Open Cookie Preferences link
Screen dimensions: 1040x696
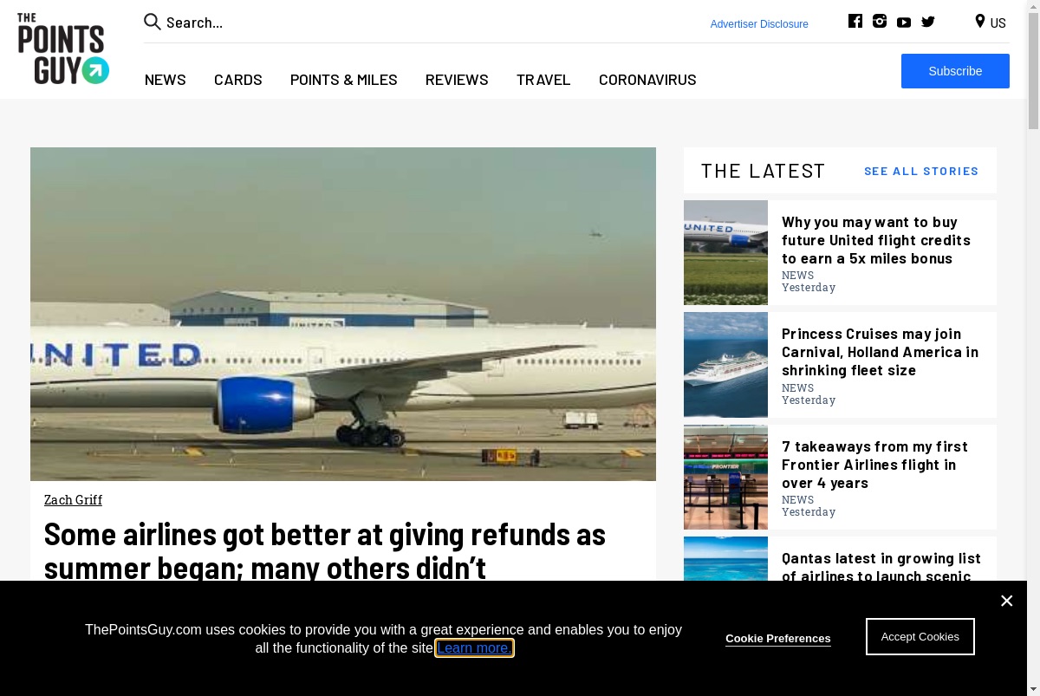click(x=778, y=638)
